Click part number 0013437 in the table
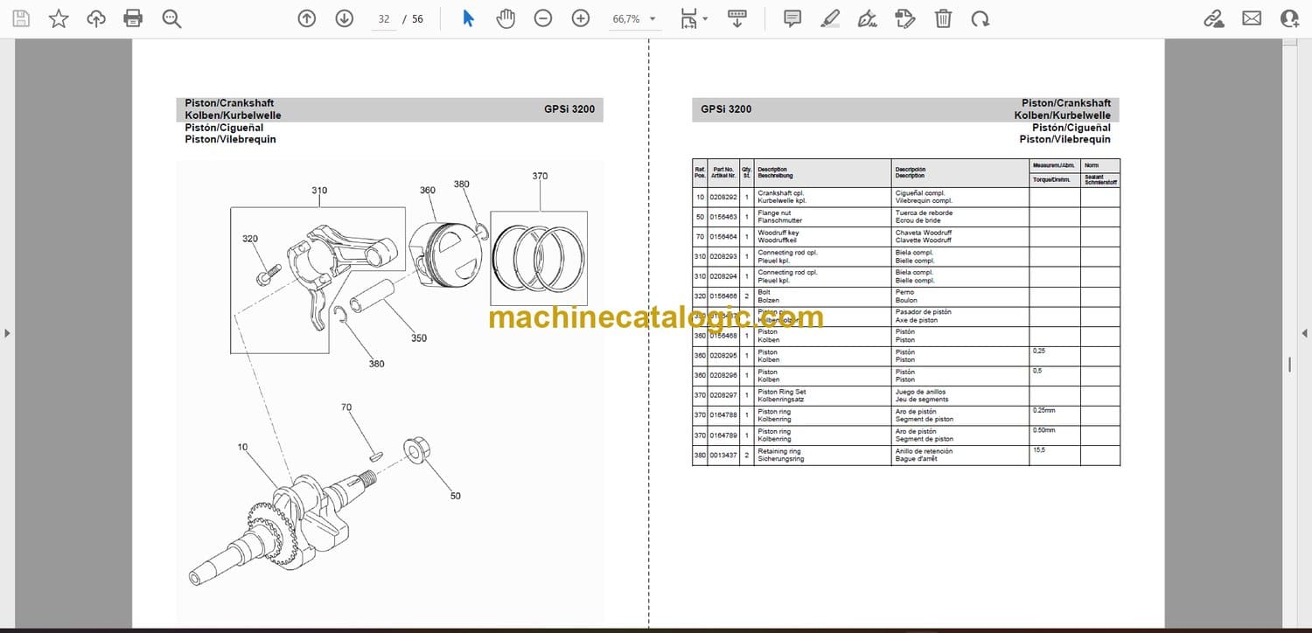The height and width of the screenshot is (633, 1312). [723, 456]
